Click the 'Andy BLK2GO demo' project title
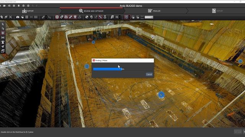Image resolution: width=245 pixels, height=137 pixels. coord(131,6)
